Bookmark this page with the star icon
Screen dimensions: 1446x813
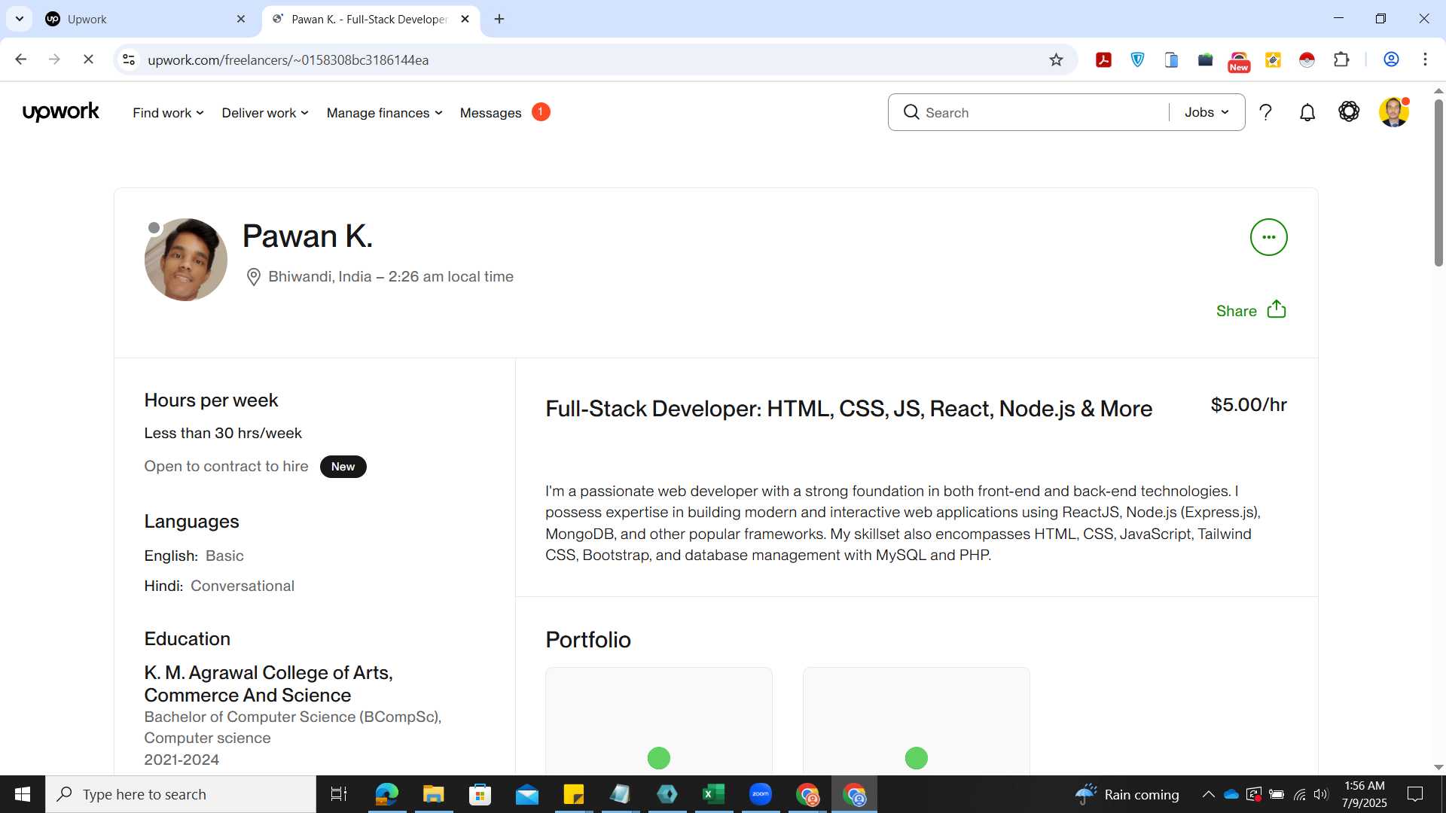(x=1056, y=59)
